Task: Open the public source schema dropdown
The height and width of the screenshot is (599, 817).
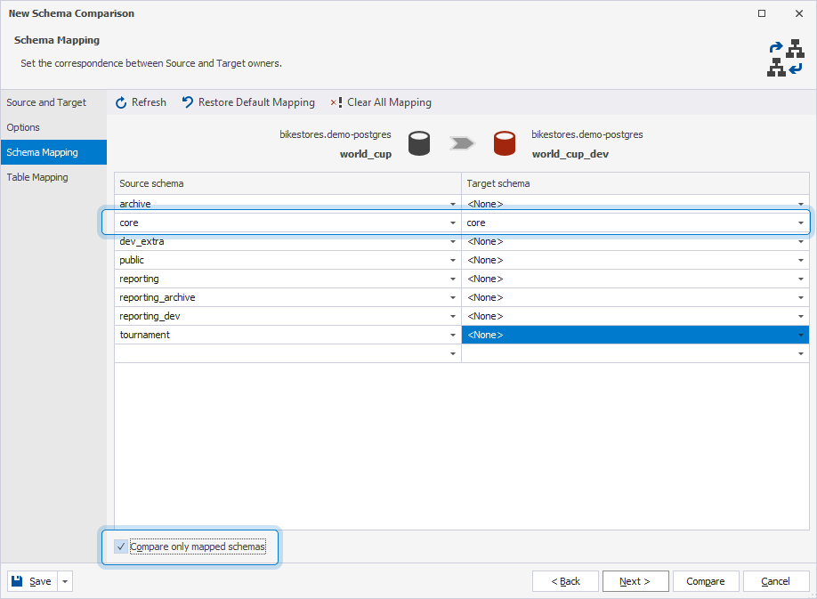Action: 453,261
